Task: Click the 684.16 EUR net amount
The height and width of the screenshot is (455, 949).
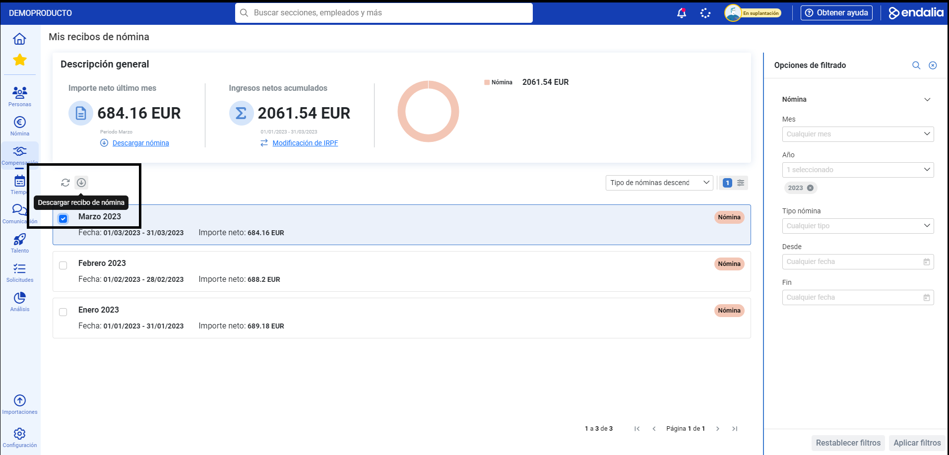Action: pyautogui.click(x=139, y=113)
